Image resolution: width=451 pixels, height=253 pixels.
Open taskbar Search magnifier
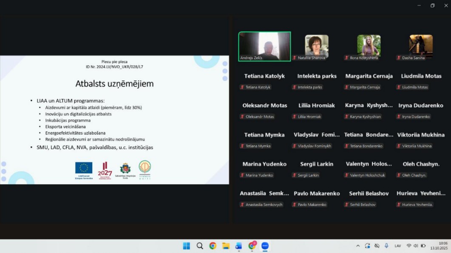(x=199, y=246)
